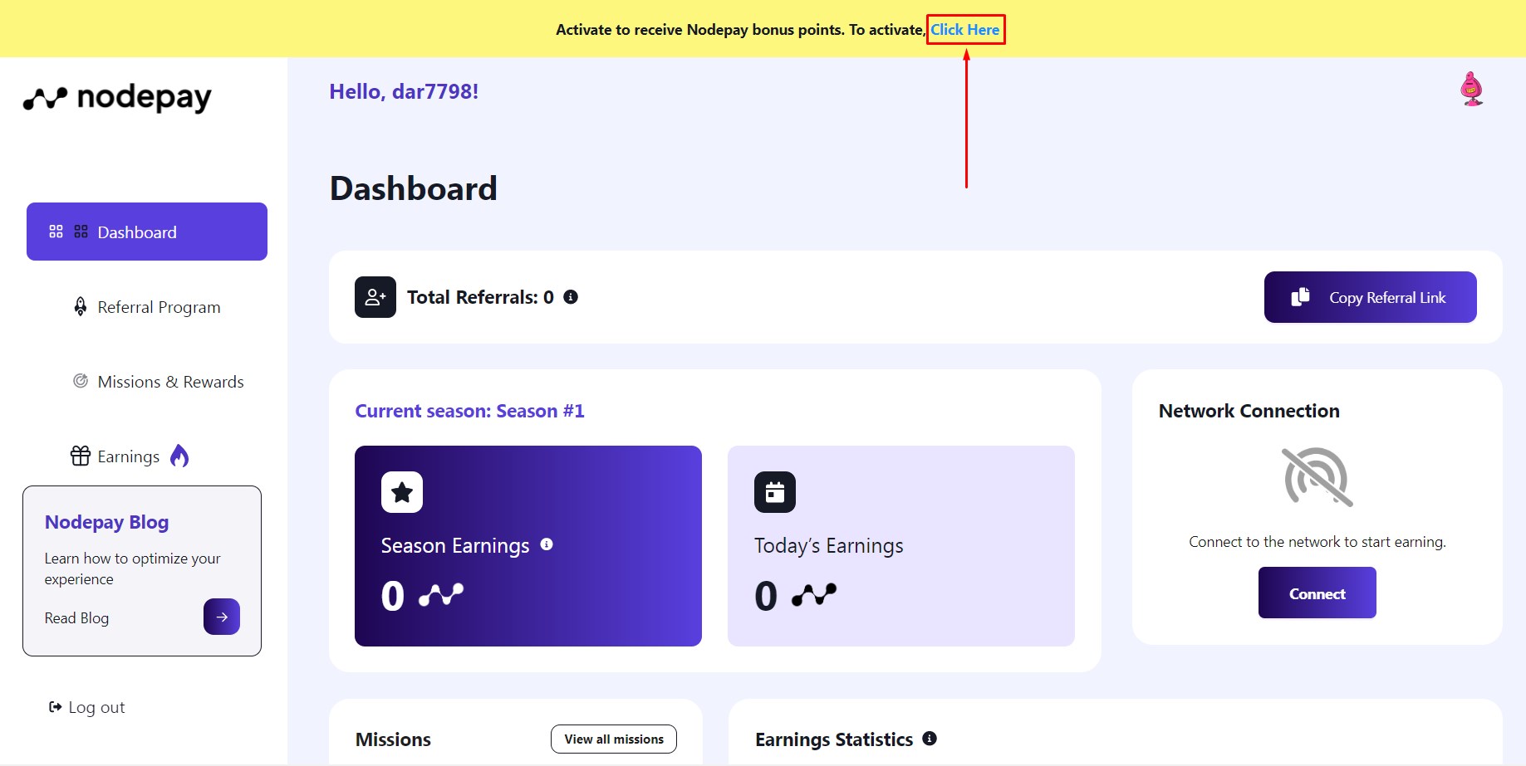Click 'Current season: Season #1' text
Image resolution: width=1526 pixels, height=766 pixels.
470,411
